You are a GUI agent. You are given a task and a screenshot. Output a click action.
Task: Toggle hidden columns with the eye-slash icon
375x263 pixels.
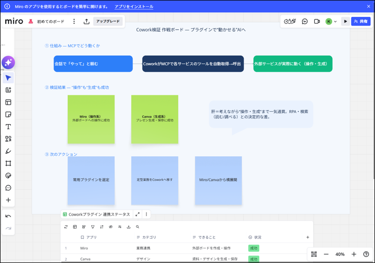pyautogui.click(x=111, y=227)
